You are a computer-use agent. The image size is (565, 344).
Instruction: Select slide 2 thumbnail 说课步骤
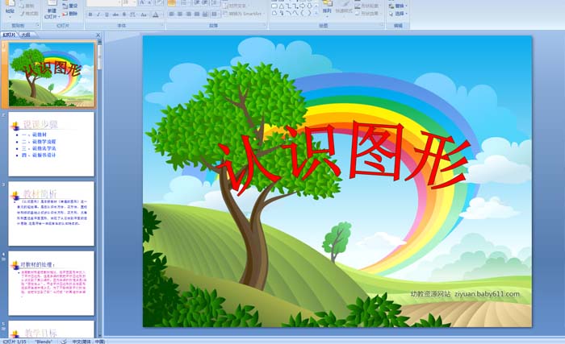(x=51, y=144)
